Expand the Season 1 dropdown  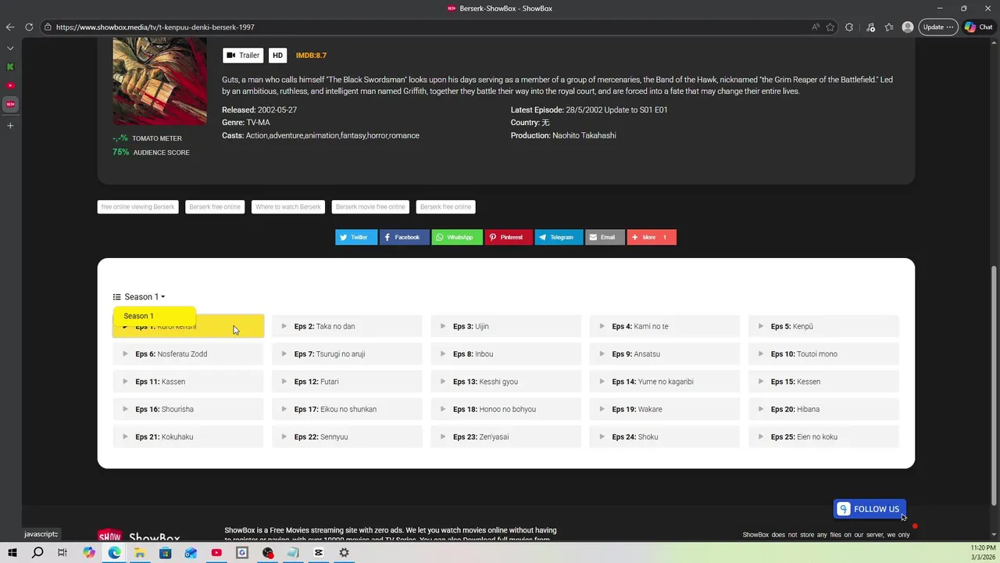pyautogui.click(x=139, y=296)
